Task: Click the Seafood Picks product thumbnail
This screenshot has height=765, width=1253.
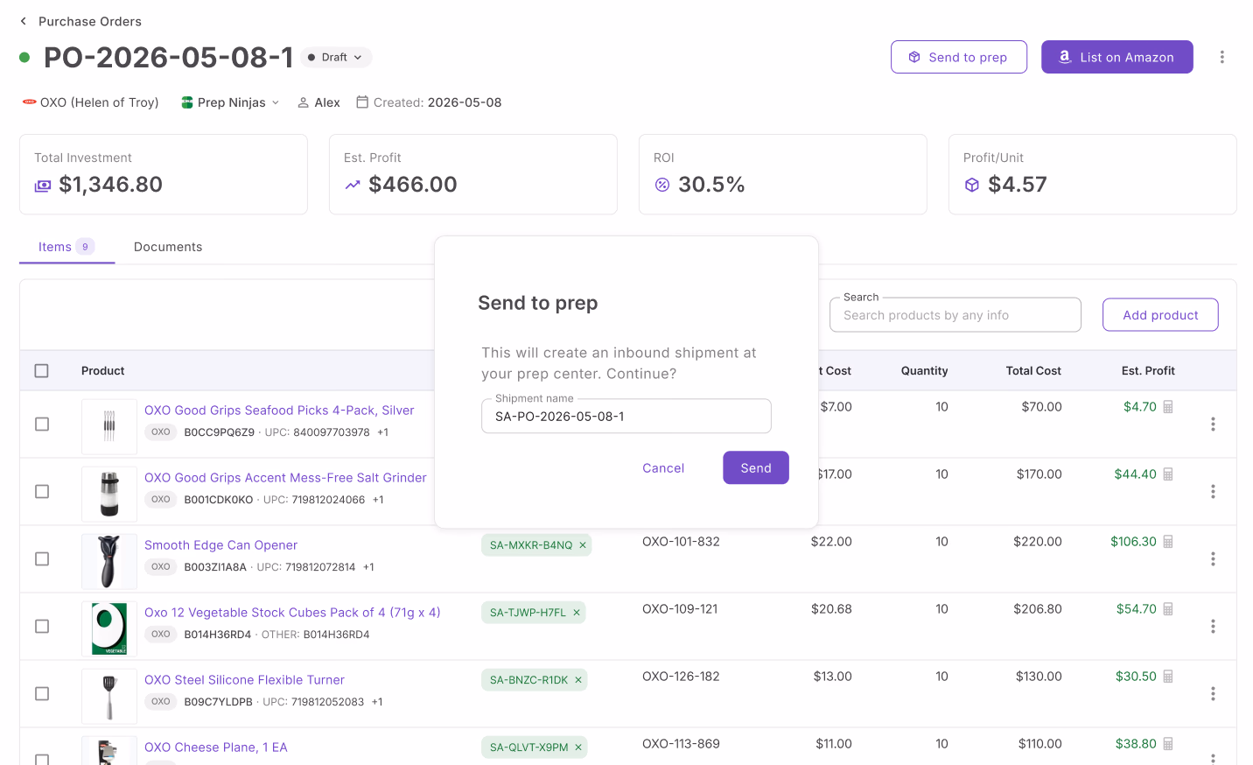Action: (x=109, y=426)
